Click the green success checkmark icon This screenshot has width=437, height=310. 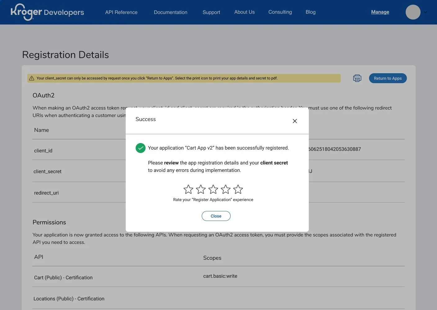(x=141, y=148)
